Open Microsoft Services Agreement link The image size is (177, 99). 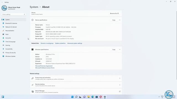[x=44, y=66]
